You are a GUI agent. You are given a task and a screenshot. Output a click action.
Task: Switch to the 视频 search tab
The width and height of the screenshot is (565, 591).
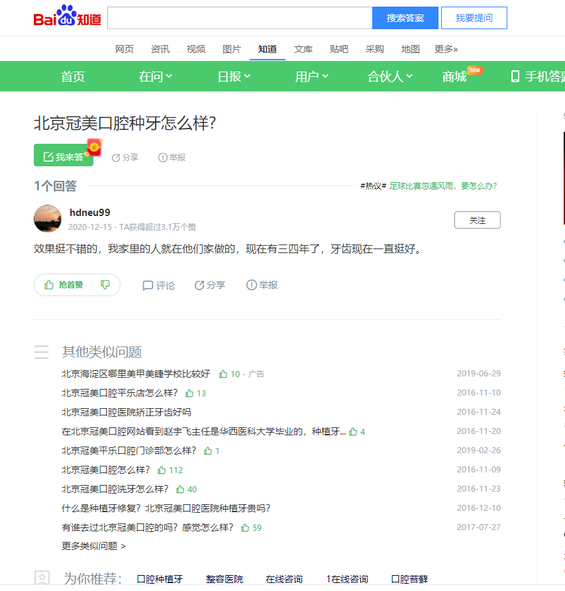click(x=196, y=49)
